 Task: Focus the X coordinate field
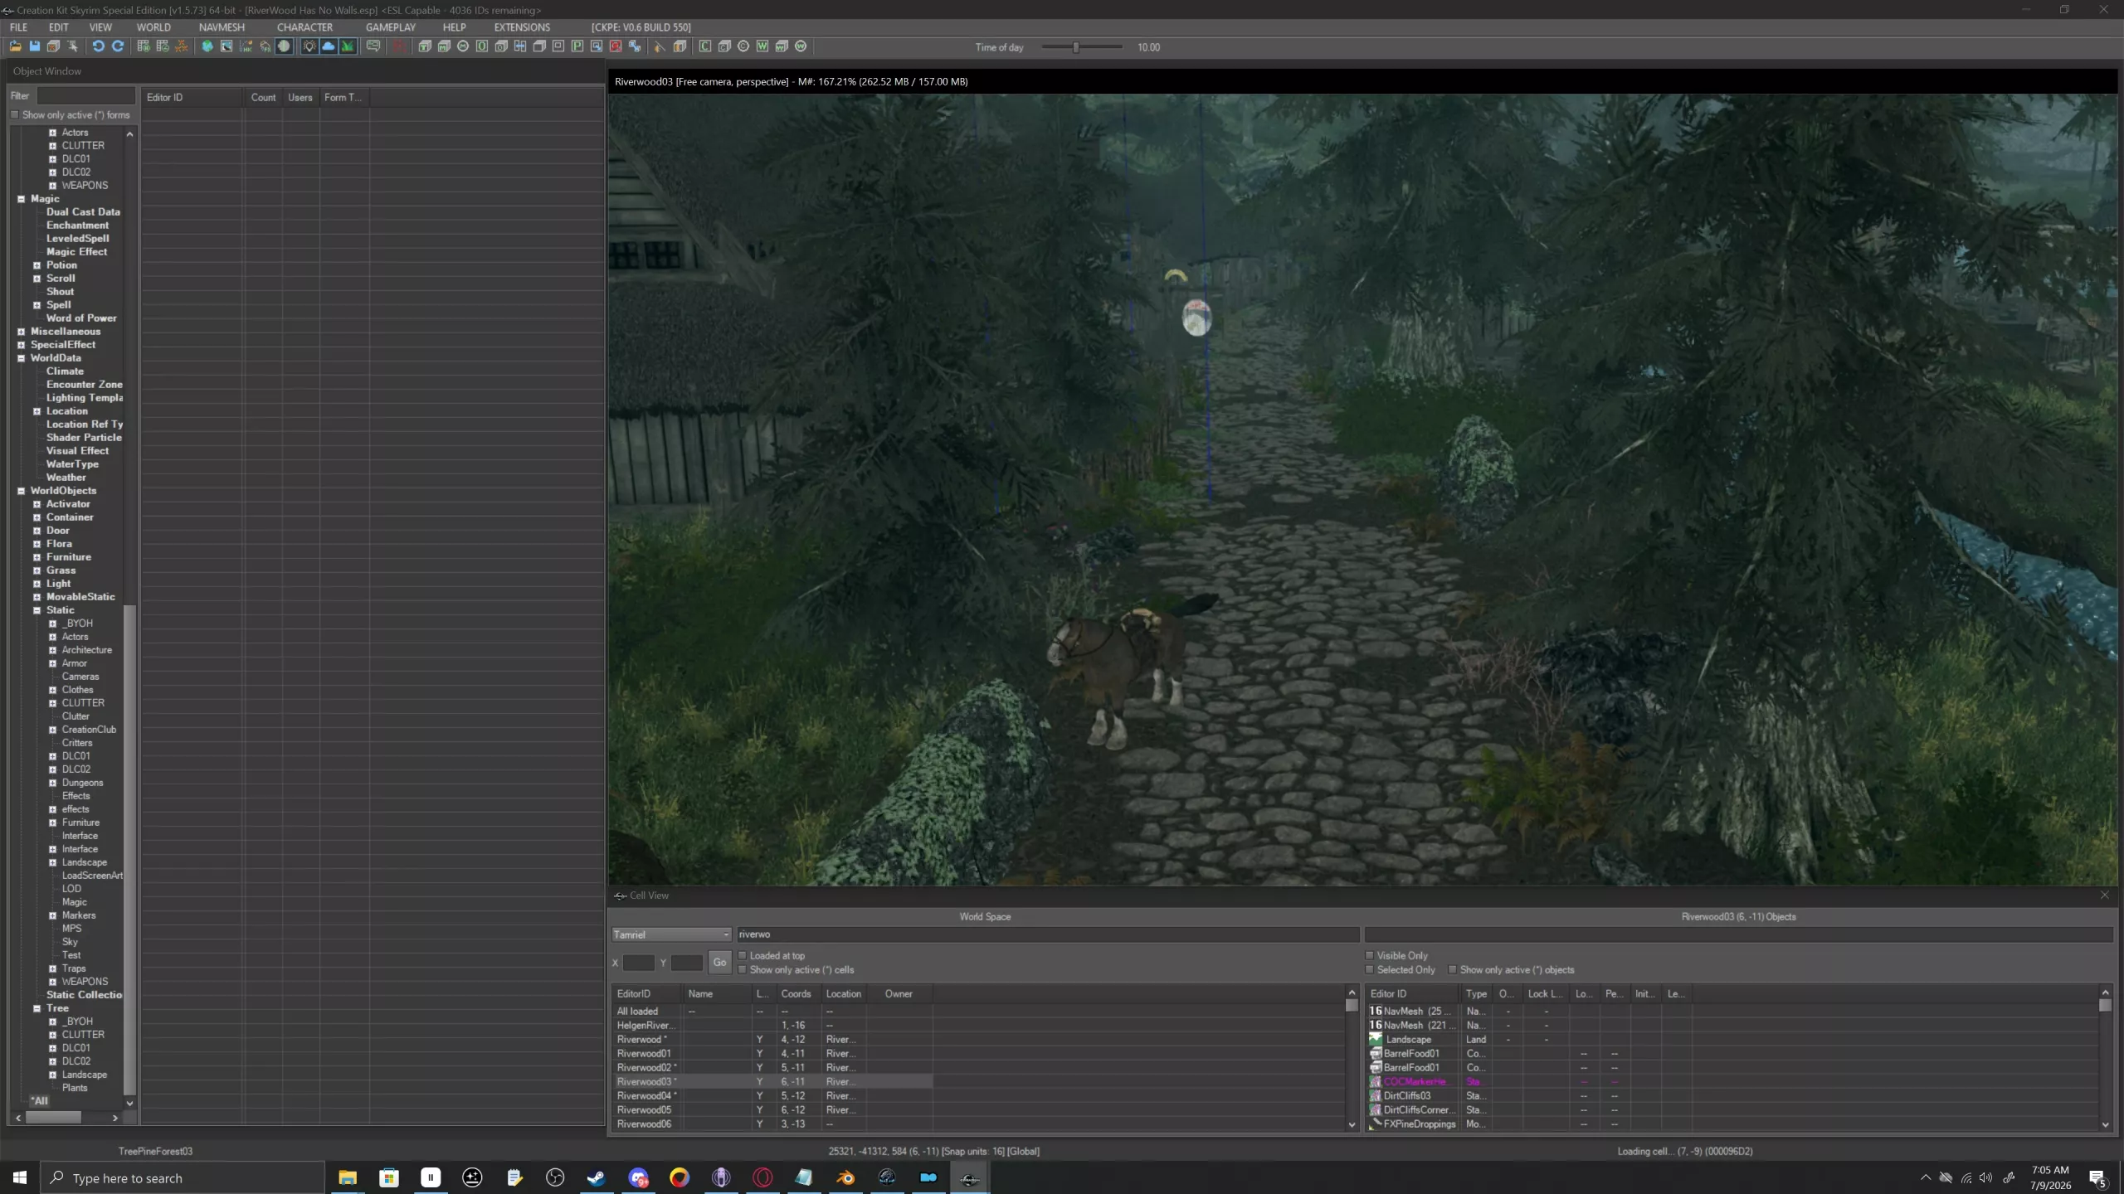tap(638, 963)
